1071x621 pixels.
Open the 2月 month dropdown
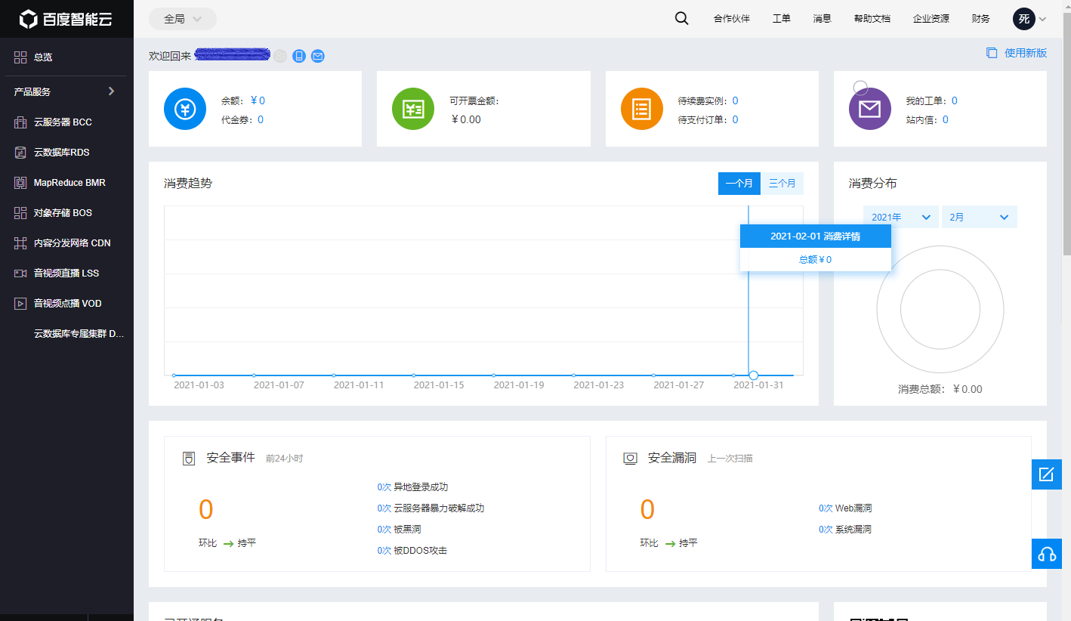point(980,217)
